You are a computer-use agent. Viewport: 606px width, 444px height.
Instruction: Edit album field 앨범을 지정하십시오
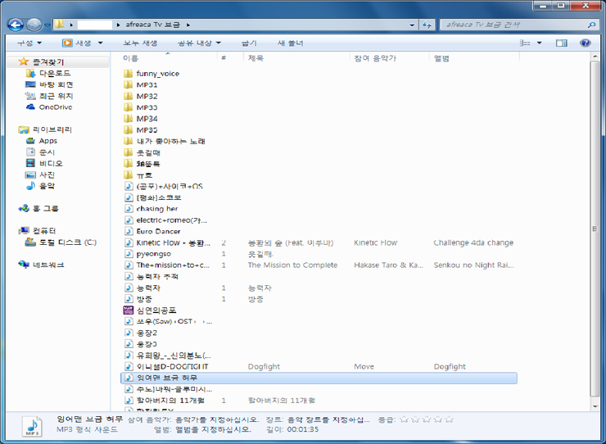(x=214, y=430)
